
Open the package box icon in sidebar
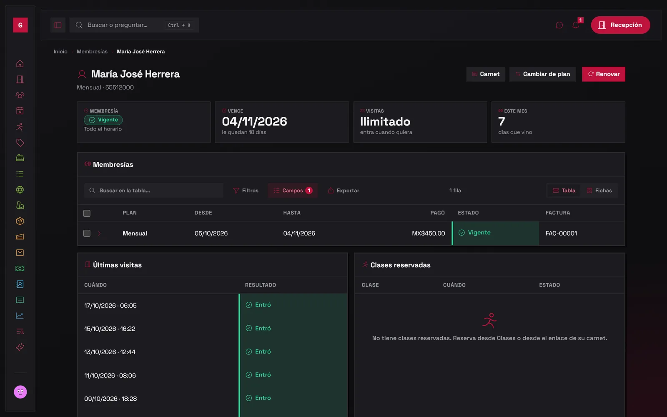[x=20, y=221]
